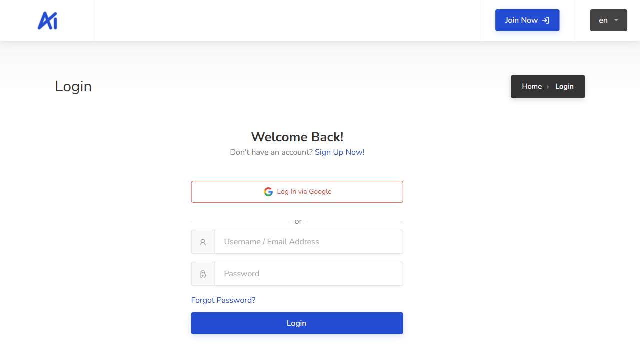Click the AI logo in header
Screen dimensions: 640x360
point(48,20)
